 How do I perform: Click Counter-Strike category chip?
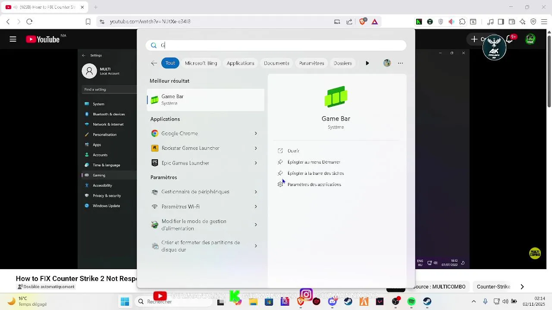coord(493,287)
